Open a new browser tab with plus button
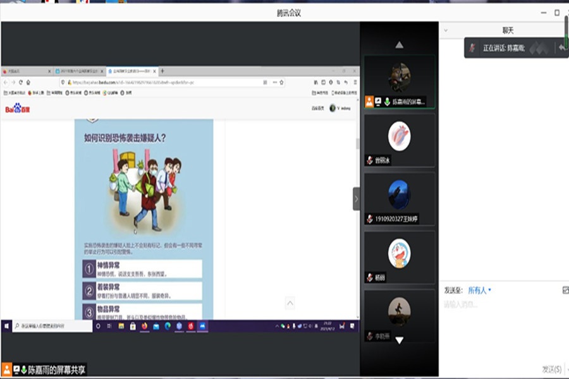This screenshot has height=379, width=569. 162,71
